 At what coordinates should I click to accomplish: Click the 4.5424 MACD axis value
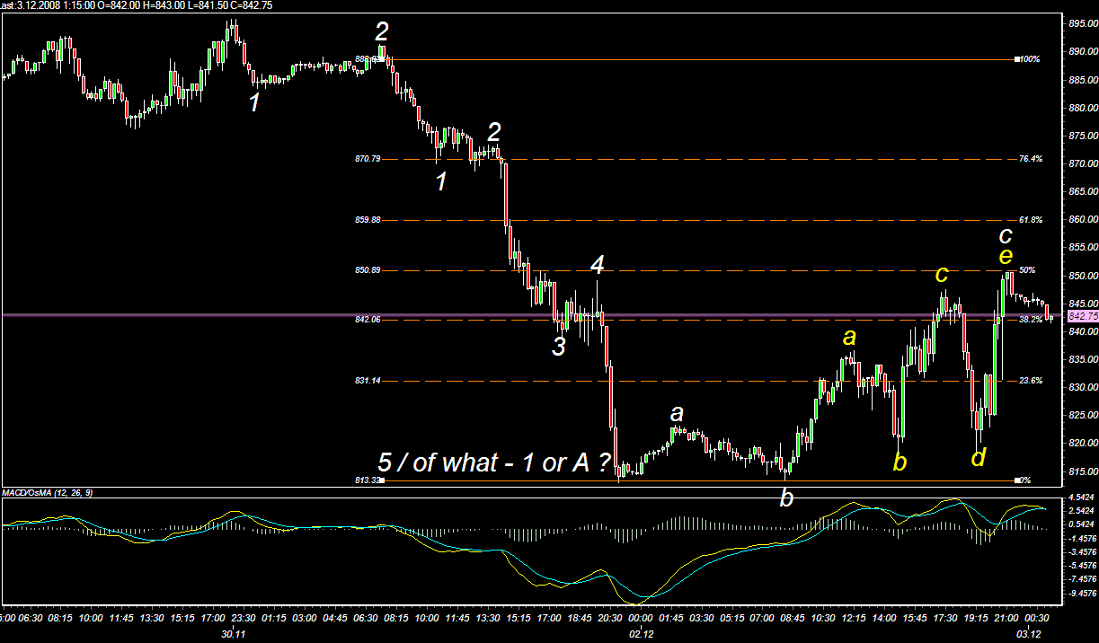coord(1082,497)
